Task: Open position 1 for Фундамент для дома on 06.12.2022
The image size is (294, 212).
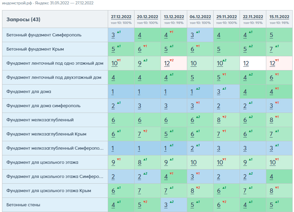Action: pyautogui.click(x=192, y=92)
